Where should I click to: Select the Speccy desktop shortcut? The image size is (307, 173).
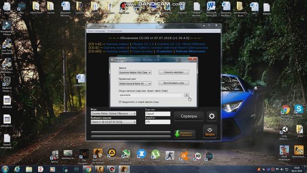(x=55, y=157)
